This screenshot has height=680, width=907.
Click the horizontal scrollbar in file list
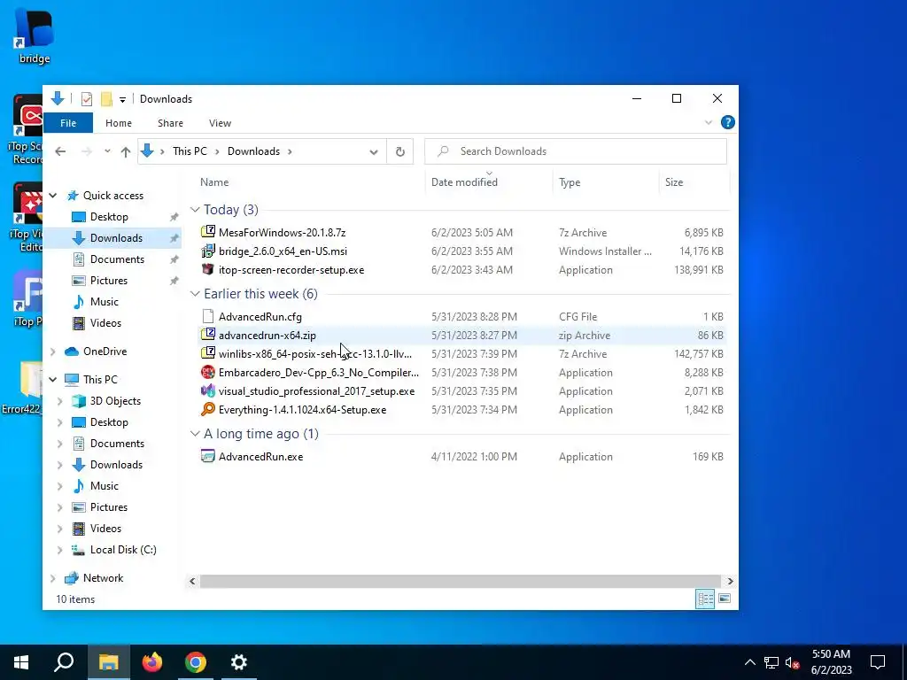[461, 581]
